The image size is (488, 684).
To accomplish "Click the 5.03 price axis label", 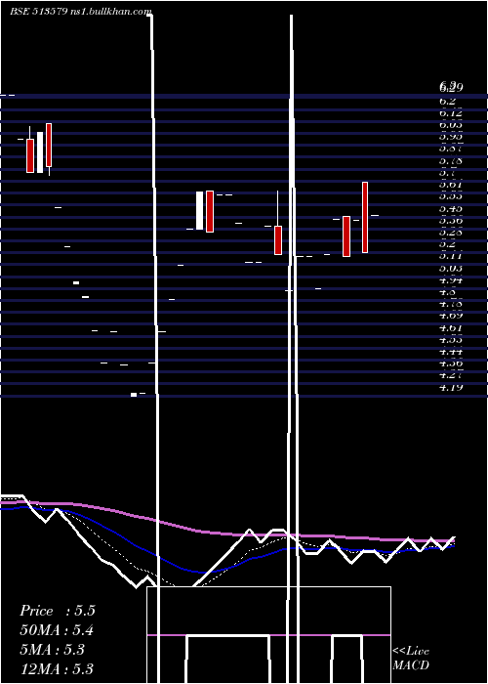I will pyautogui.click(x=451, y=268).
